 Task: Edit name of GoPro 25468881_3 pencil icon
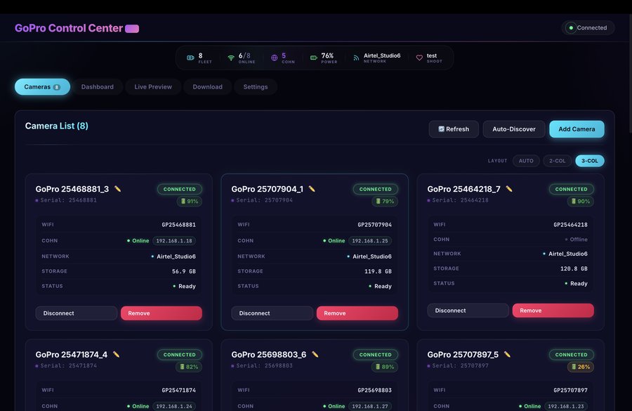pyautogui.click(x=118, y=189)
